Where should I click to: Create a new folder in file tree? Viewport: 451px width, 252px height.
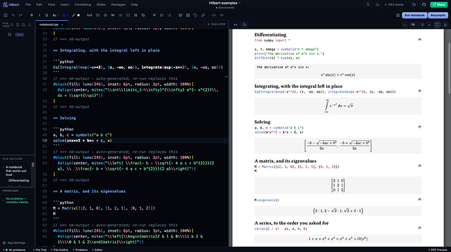coord(24,25)
